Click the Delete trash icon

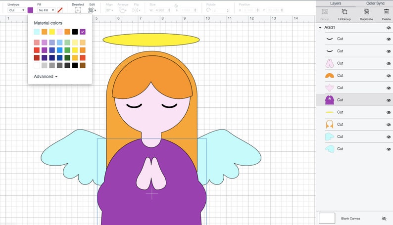coord(386,11)
